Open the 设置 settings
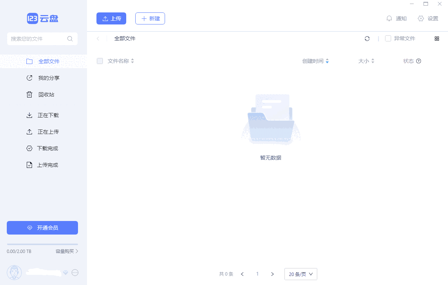Image resolution: width=448 pixels, height=285 pixels. [x=428, y=18]
